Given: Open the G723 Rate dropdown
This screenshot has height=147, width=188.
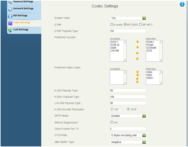Looking at the screenshot, I should point(128,135).
